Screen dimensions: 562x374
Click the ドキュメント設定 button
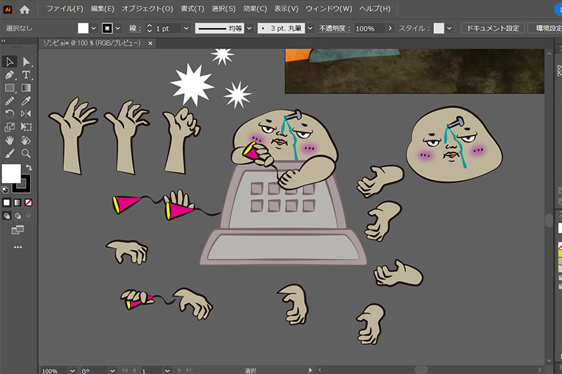(492, 28)
